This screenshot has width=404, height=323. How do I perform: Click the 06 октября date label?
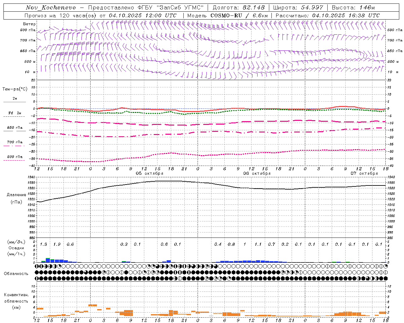tap(257, 173)
